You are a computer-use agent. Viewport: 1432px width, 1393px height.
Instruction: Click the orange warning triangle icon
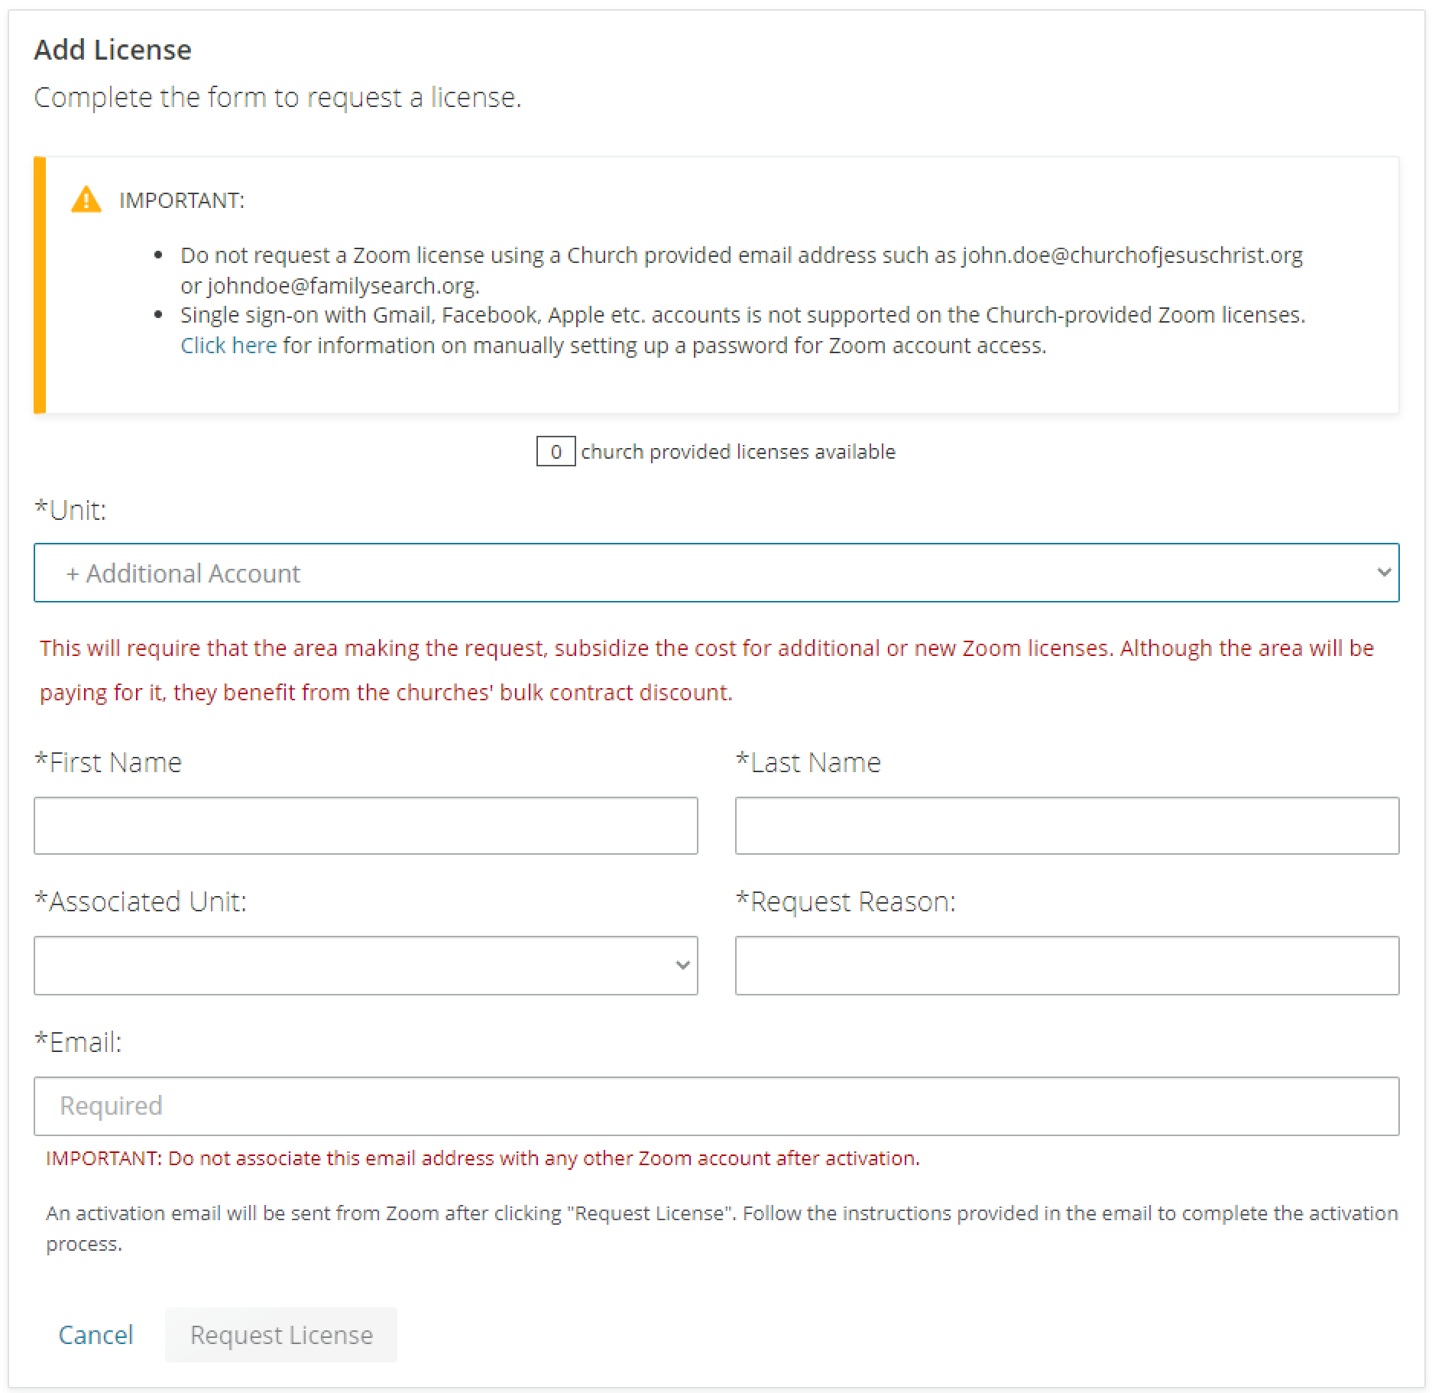pos(86,200)
